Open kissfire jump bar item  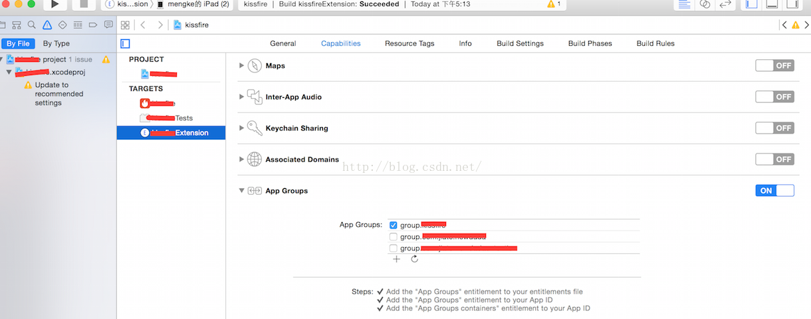click(190, 25)
